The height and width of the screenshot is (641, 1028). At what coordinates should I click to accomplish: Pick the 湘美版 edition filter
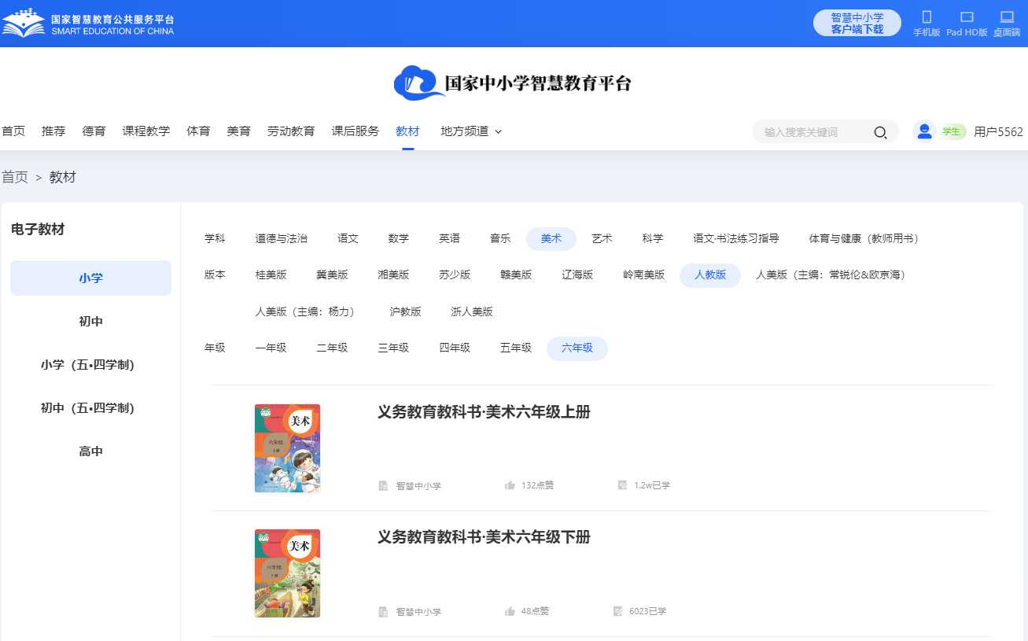point(394,275)
